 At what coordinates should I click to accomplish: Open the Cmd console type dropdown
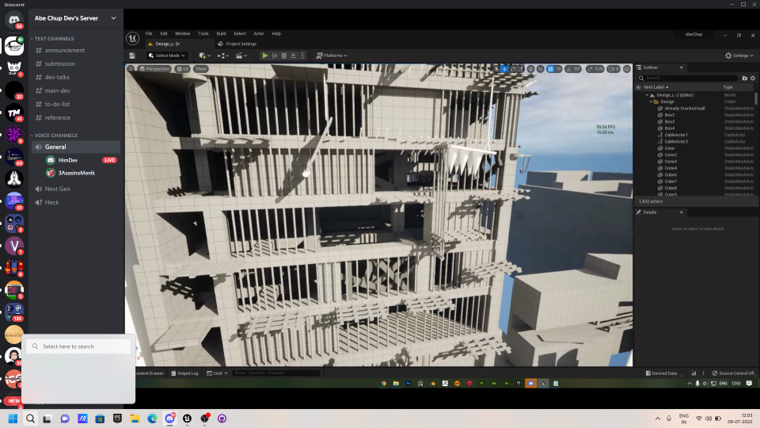click(x=217, y=373)
